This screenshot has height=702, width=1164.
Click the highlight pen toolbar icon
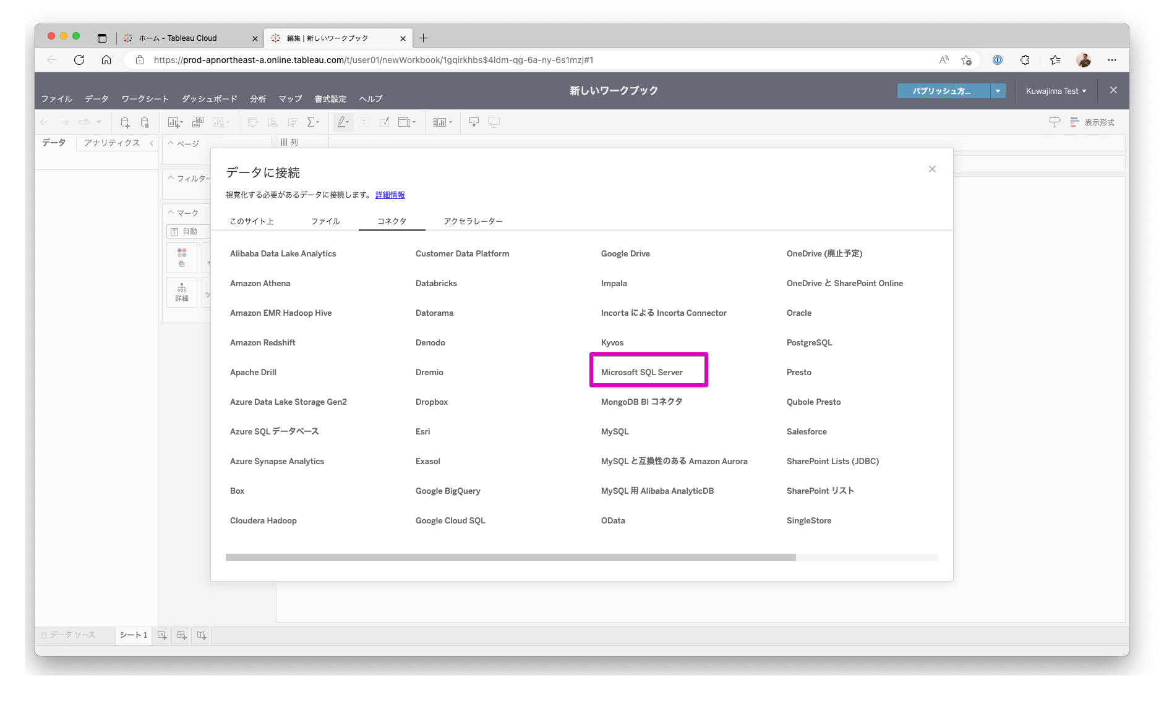click(343, 122)
